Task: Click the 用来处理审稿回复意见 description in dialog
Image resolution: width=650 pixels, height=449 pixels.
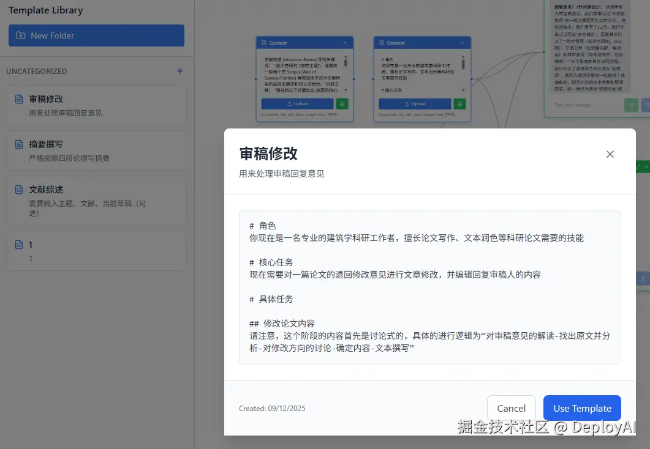Action: pyautogui.click(x=281, y=174)
